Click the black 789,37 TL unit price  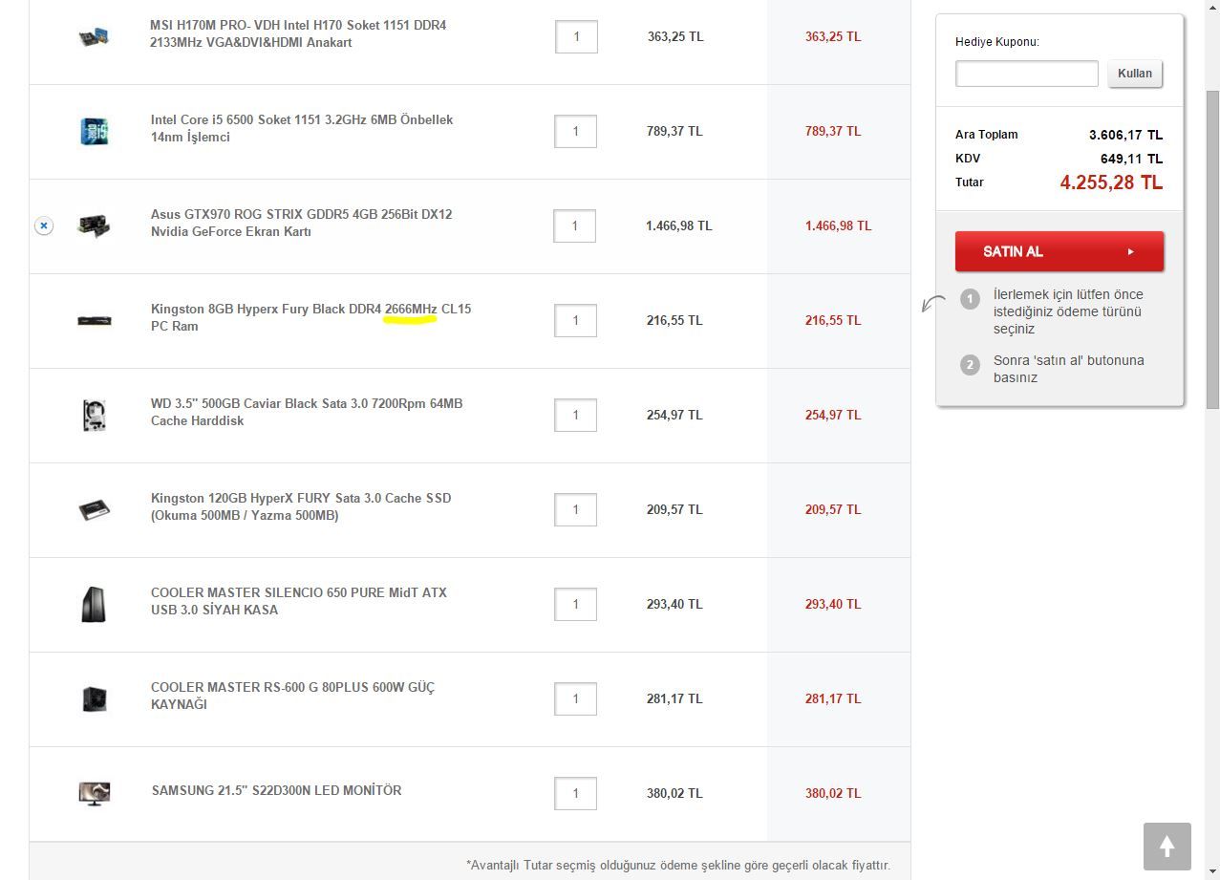(674, 131)
